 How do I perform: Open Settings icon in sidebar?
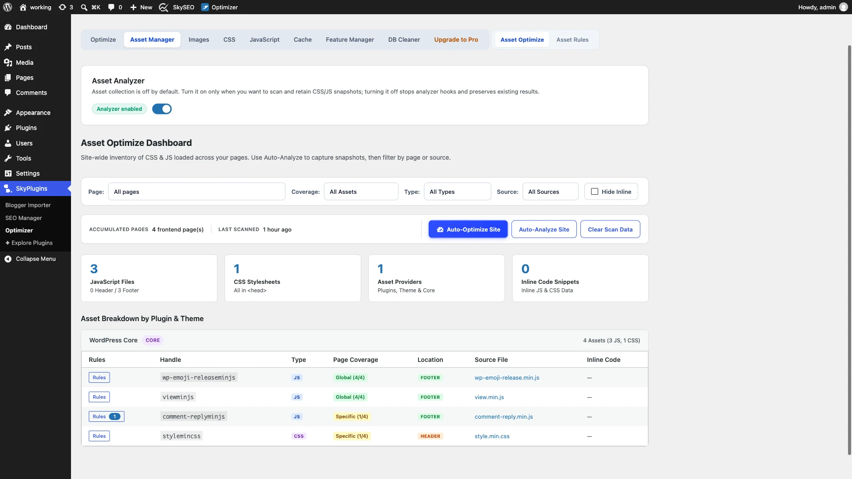[x=8, y=173]
